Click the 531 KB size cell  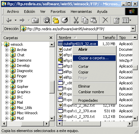(110, 111)
